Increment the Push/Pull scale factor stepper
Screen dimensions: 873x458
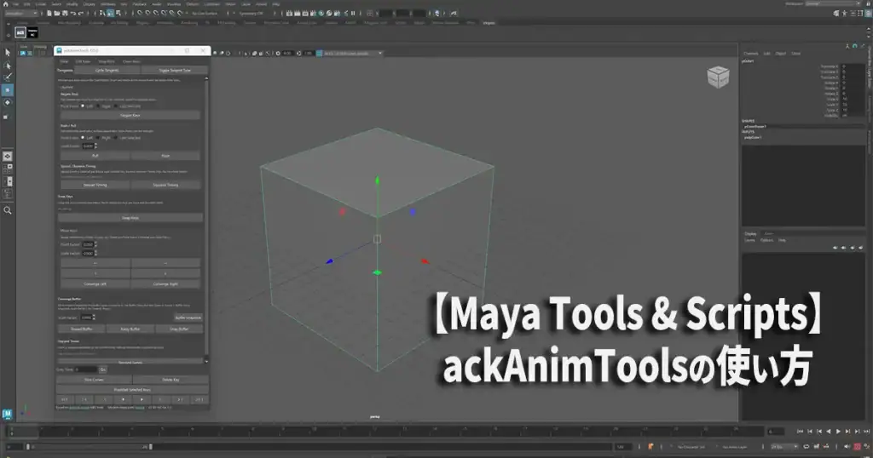pos(95,145)
